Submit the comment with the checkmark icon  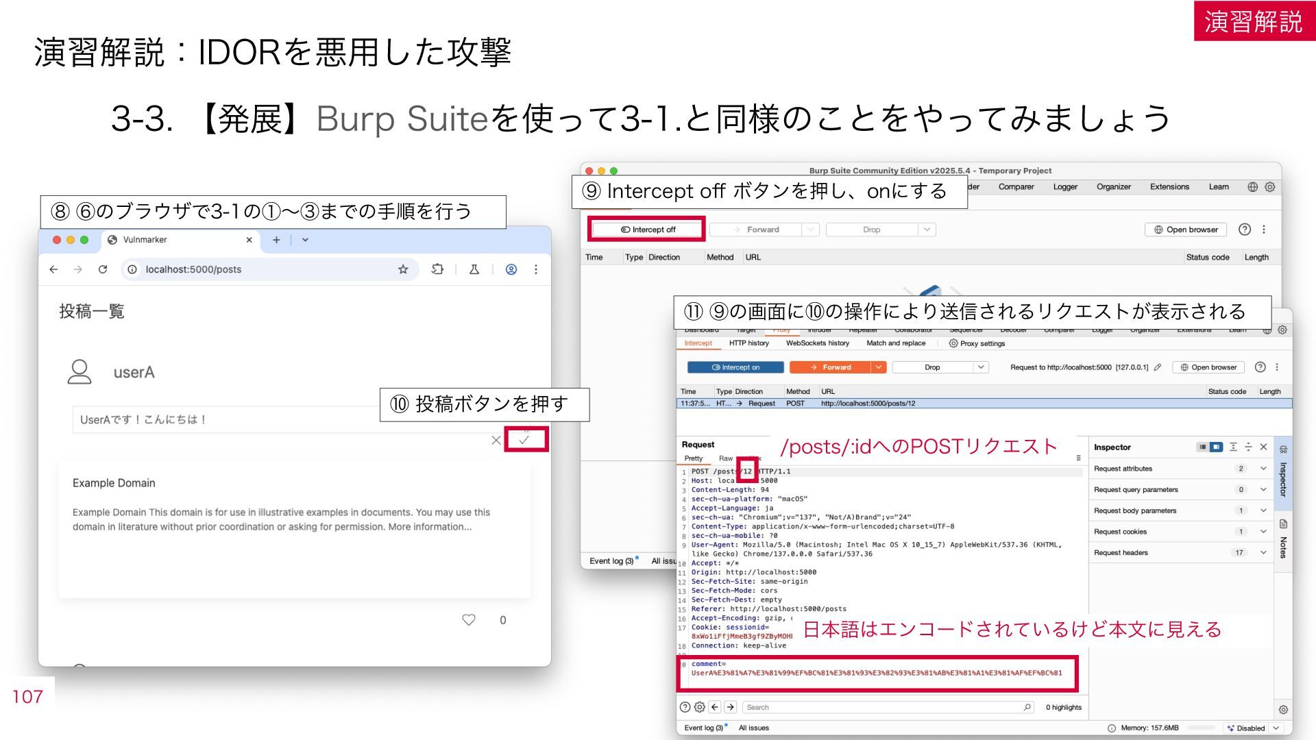pos(525,440)
